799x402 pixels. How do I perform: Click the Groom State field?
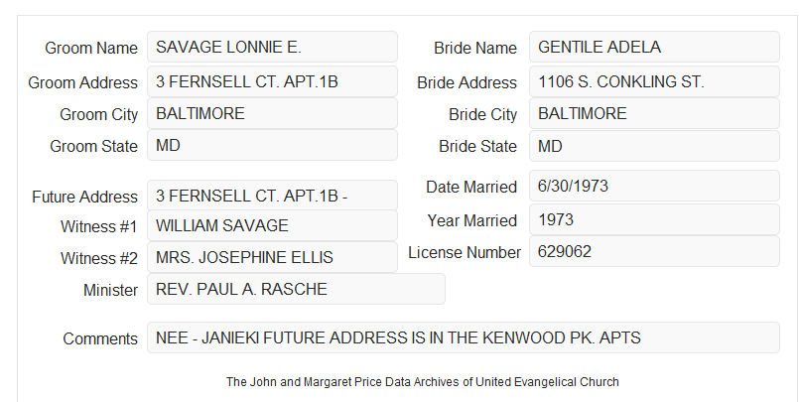click(272, 145)
